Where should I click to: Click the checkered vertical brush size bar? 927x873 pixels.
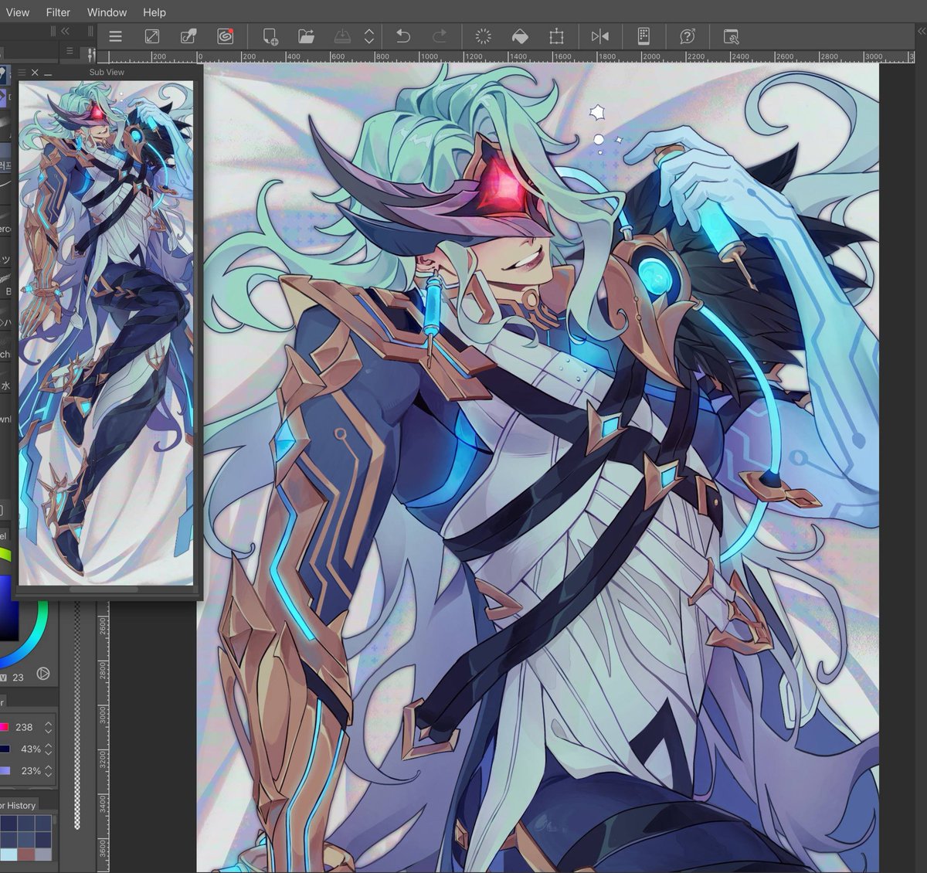pos(77,715)
